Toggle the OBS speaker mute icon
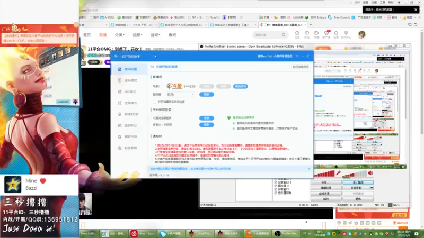 tap(370, 173)
